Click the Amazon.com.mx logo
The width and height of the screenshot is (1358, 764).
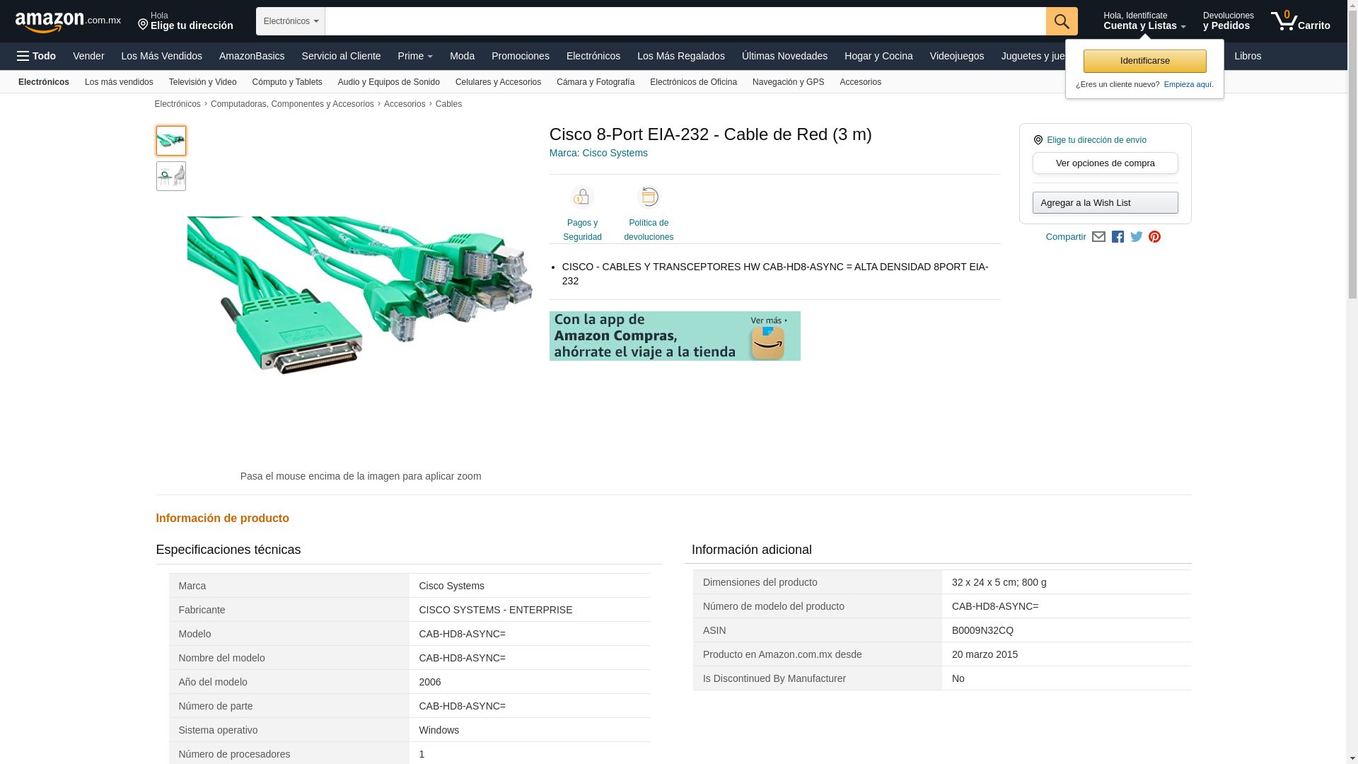click(x=67, y=22)
